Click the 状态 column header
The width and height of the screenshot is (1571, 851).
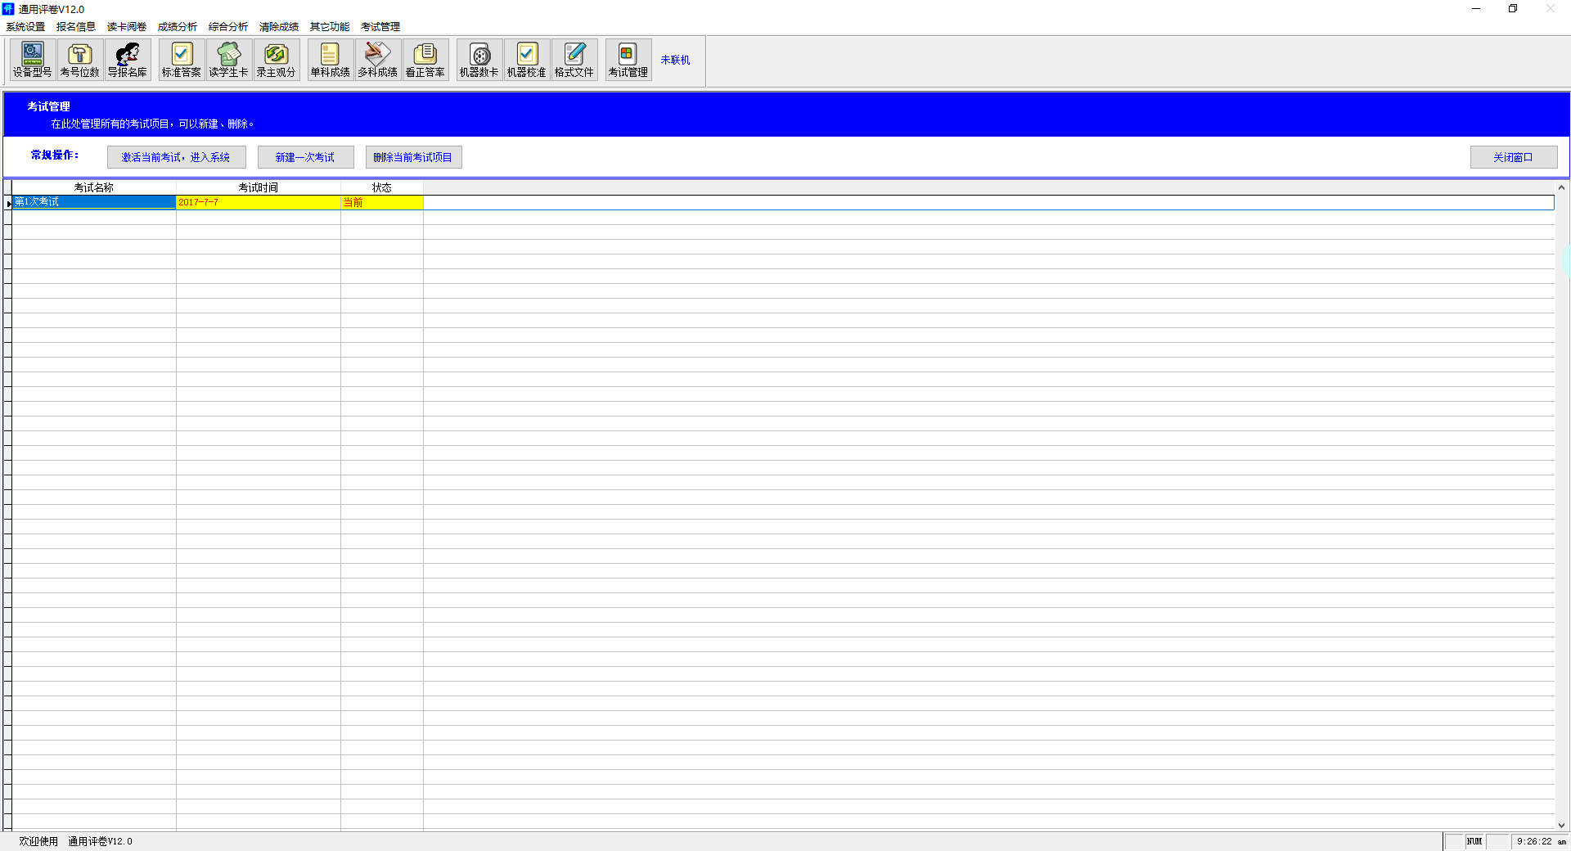click(x=382, y=187)
